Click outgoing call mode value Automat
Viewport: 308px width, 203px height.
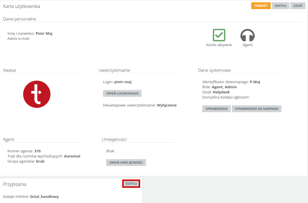[x=72, y=156]
